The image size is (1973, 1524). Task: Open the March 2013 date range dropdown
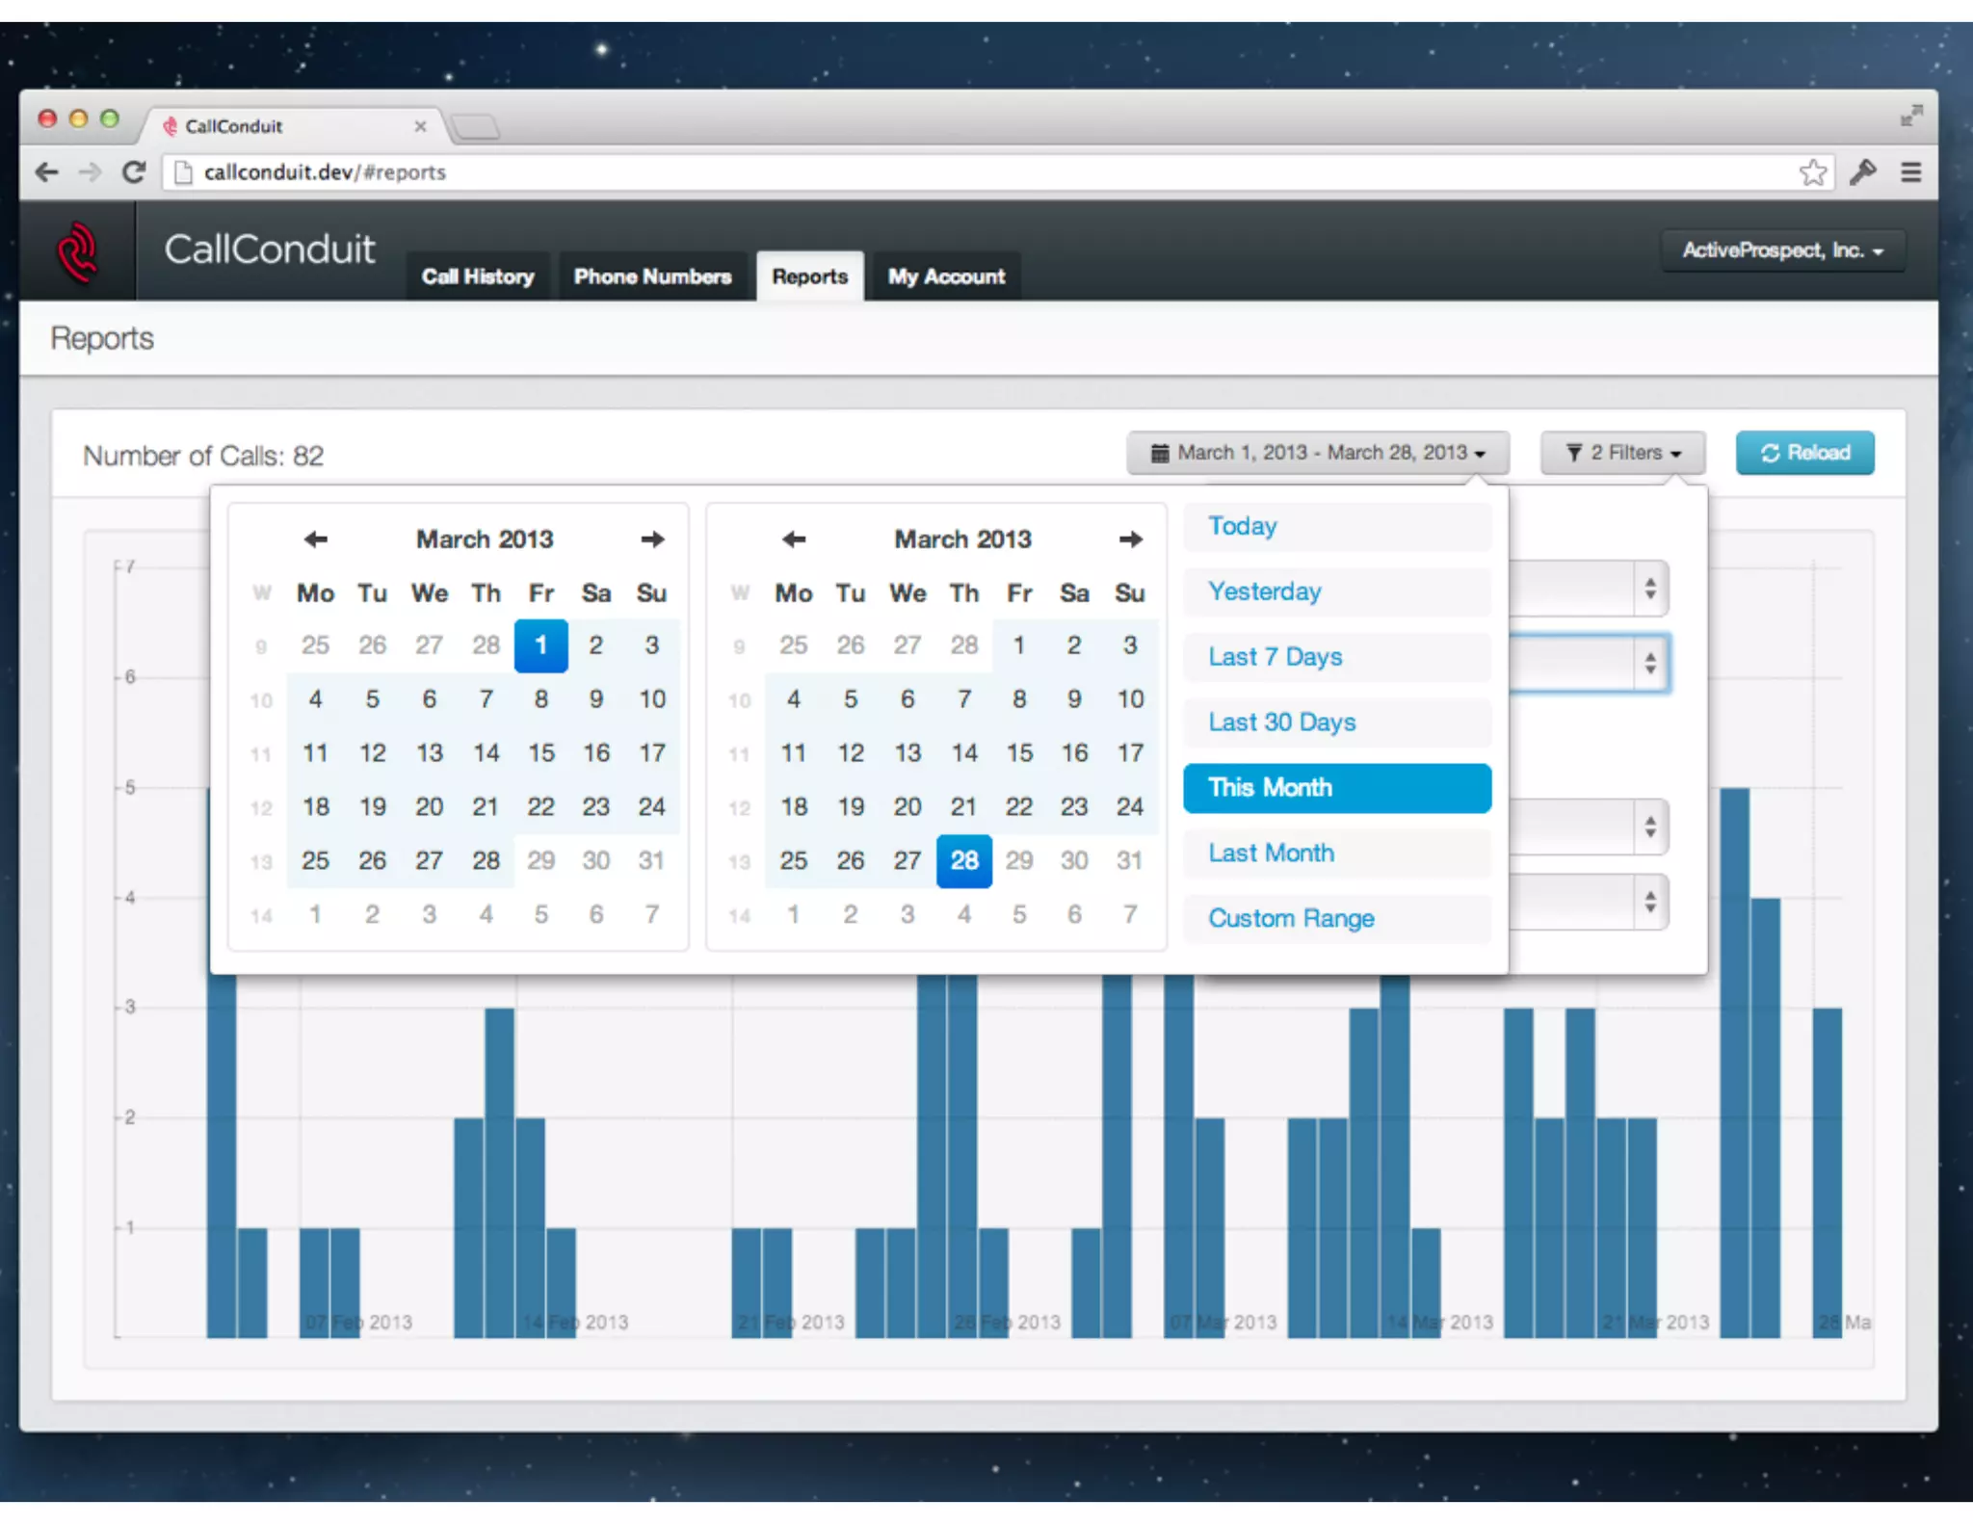tap(1317, 453)
